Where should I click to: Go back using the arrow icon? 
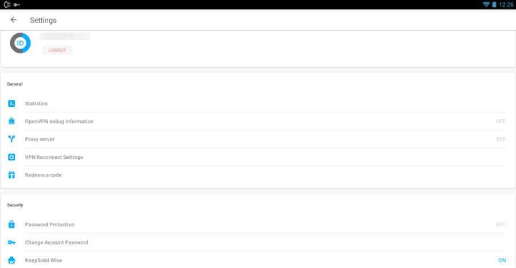coord(14,20)
